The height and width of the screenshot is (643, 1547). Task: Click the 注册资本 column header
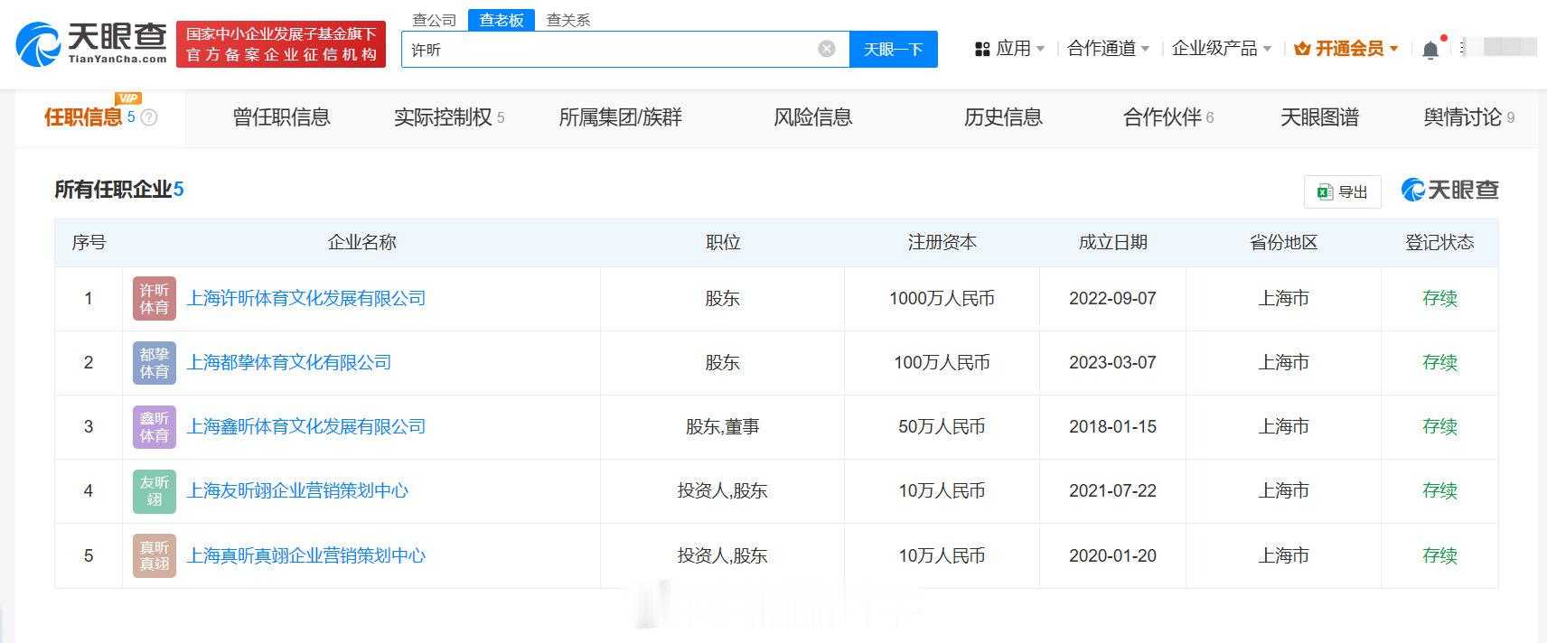point(942,242)
